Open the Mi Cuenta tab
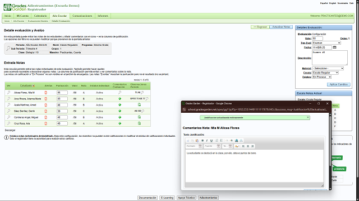 22,16
